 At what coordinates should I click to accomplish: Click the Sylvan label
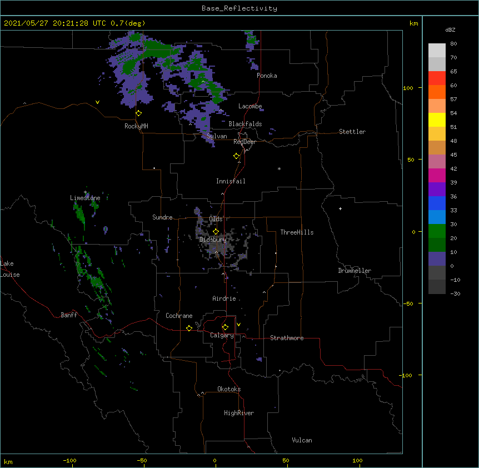[217, 136]
